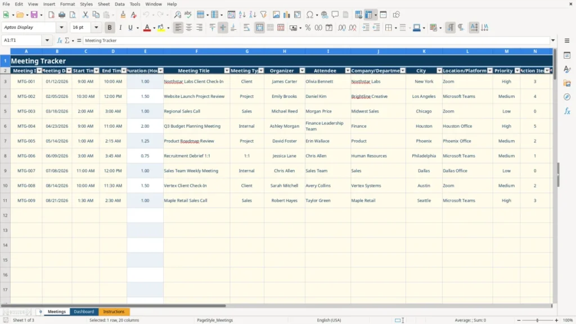Adjust the zoom slider handle
The width and height of the screenshot is (576, 324).
537,320
